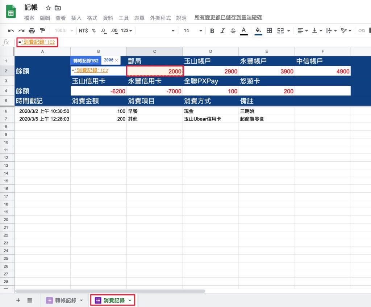Open the 說明 menu
Image resolution: width=371 pixels, height=307 pixels.
click(x=181, y=18)
